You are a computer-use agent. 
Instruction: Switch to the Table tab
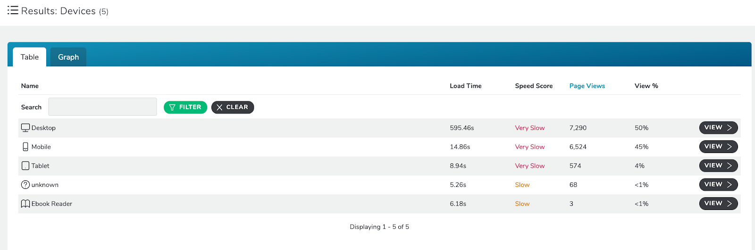click(29, 57)
